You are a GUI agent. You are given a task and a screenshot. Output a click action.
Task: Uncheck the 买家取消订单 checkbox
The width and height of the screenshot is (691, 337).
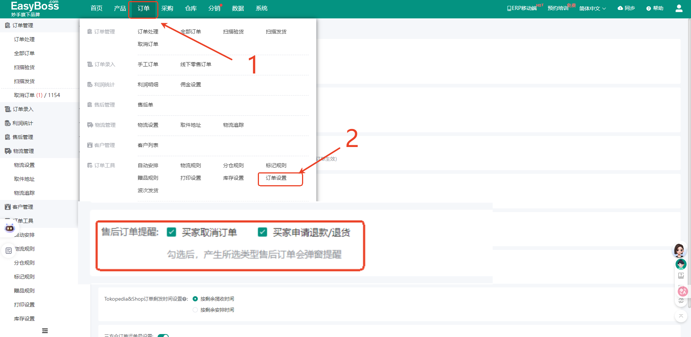click(x=171, y=232)
